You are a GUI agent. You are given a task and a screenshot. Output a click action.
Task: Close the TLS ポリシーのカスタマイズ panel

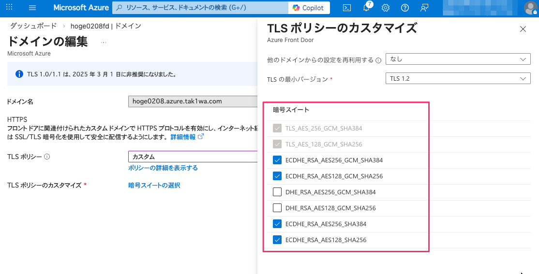click(x=523, y=29)
